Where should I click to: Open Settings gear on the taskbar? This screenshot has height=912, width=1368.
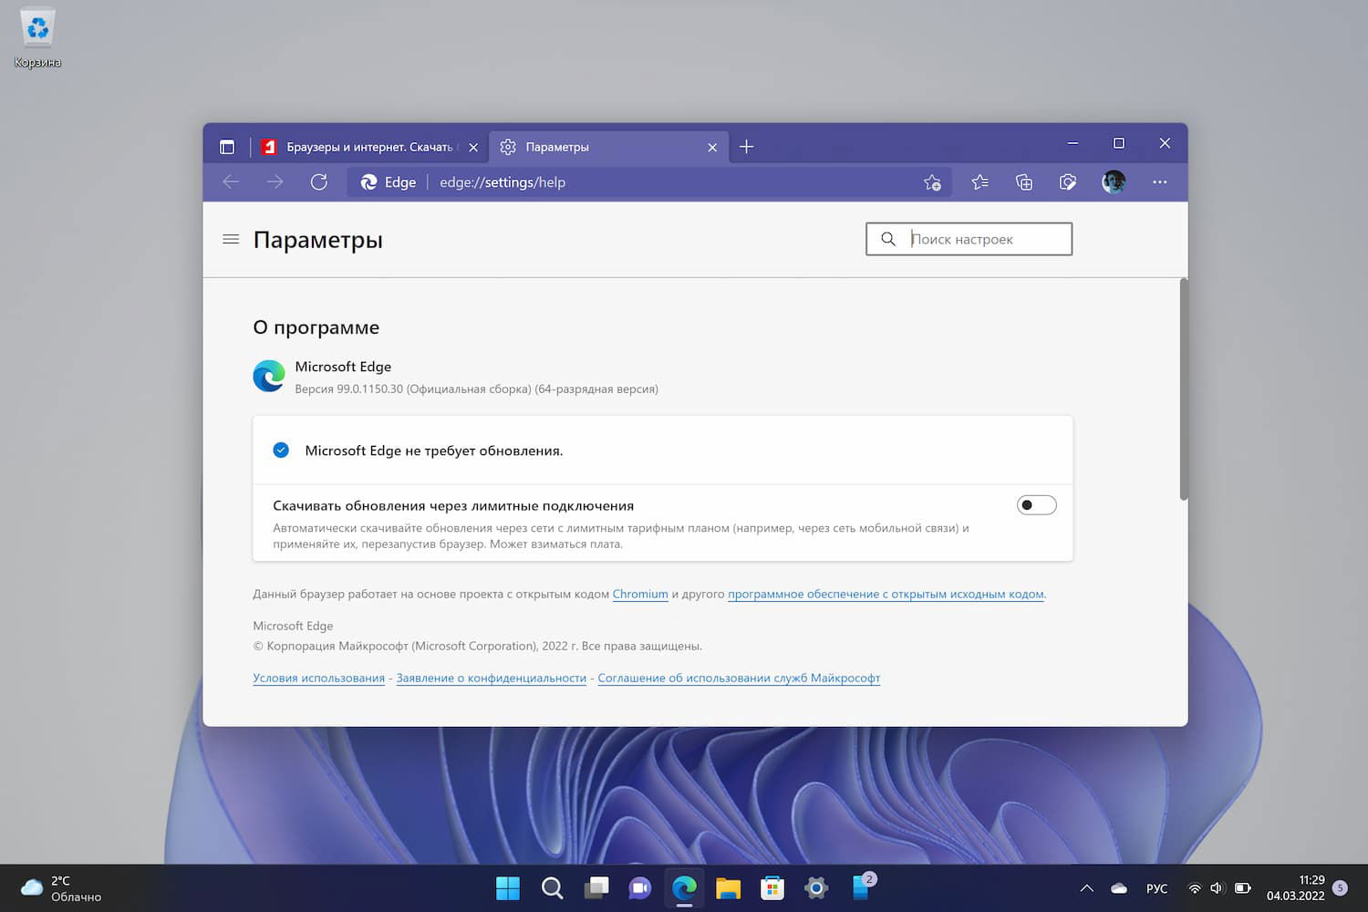816,887
